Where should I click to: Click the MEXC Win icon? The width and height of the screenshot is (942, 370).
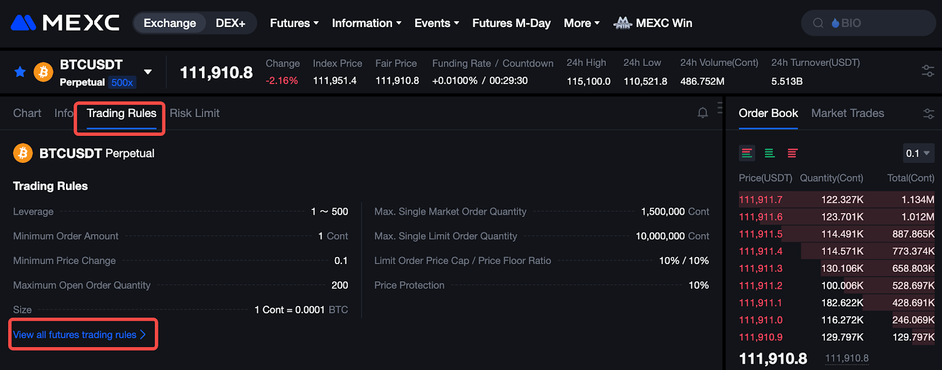click(622, 23)
